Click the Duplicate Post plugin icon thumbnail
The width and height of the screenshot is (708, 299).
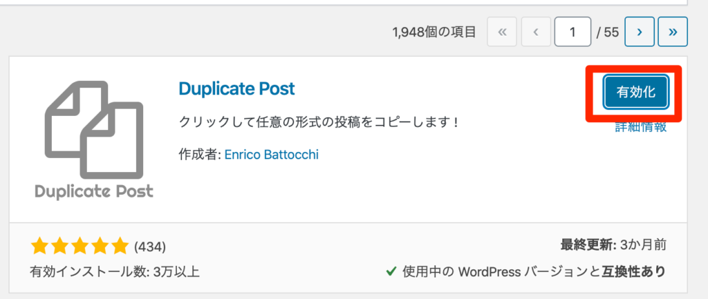pyautogui.click(x=94, y=139)
